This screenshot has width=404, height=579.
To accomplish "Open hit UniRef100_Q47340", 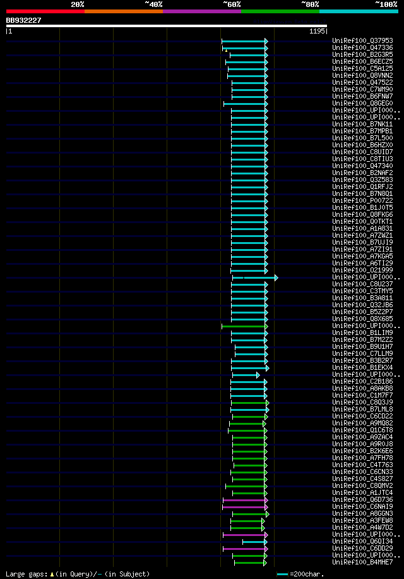I will (362, 166).
